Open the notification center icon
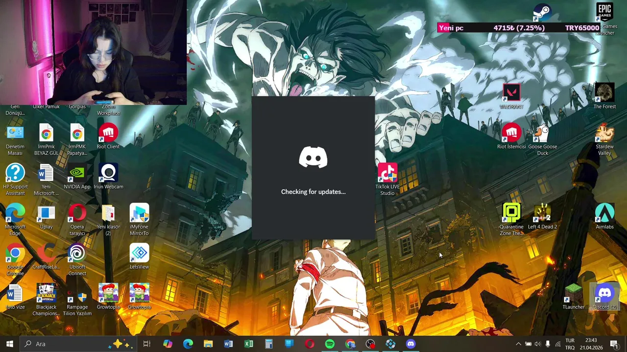The height and width of the screenshot is (352, 627). pyautogui.click(x=614, y=344)
